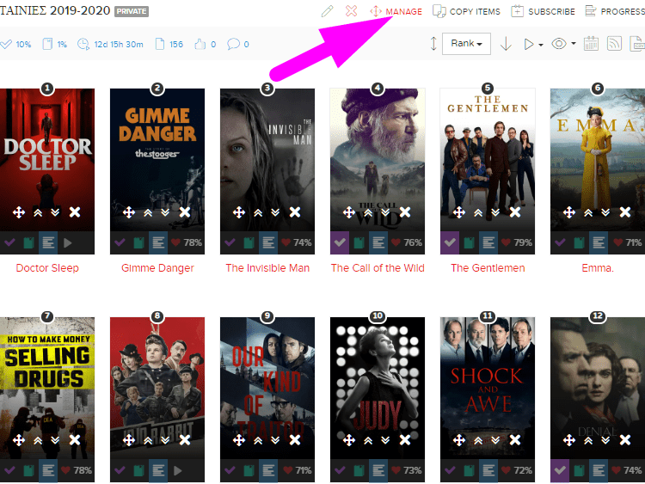The height and width of the screenshot is (484, 645).
Task: Open the Doctor Sleep title link
Action: pos(47,268)
